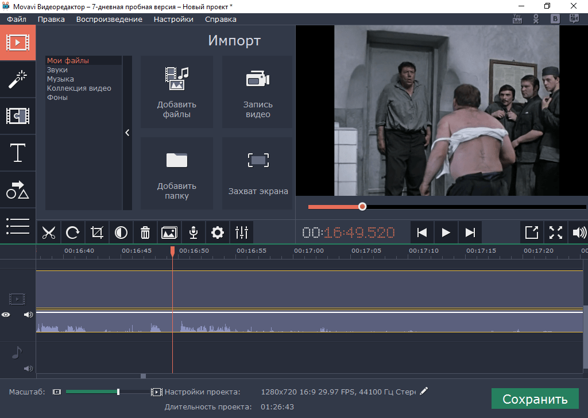
Task: Delete the selected clip
Action: coord(145,233)
